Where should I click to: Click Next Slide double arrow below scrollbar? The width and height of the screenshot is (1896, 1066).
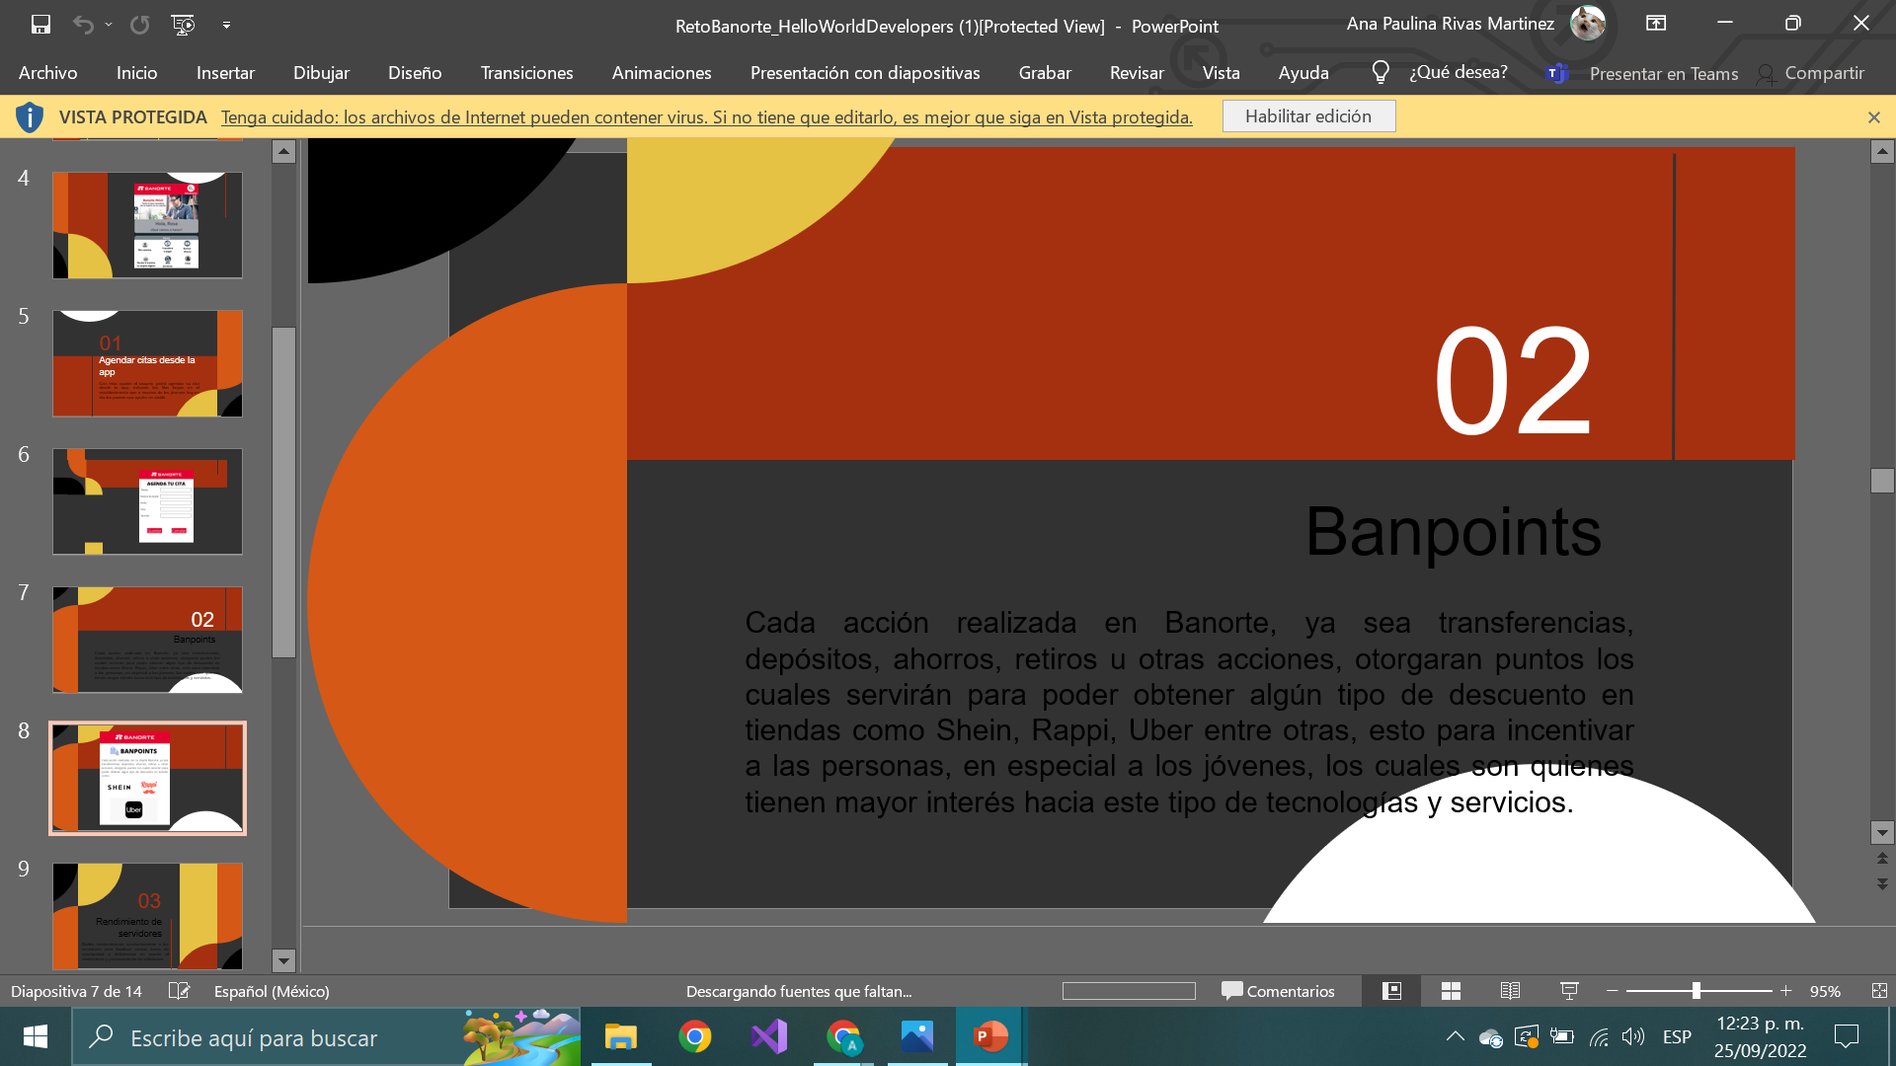[x=1882, y=884]
